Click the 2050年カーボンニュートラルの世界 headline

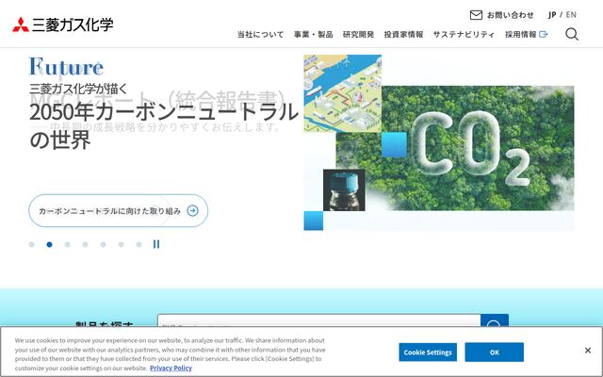coord(164,125)
